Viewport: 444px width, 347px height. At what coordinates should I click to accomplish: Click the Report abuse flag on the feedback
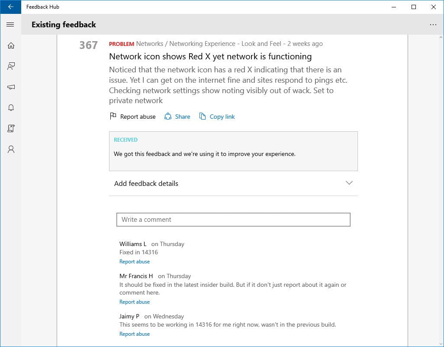click(132, 117)
